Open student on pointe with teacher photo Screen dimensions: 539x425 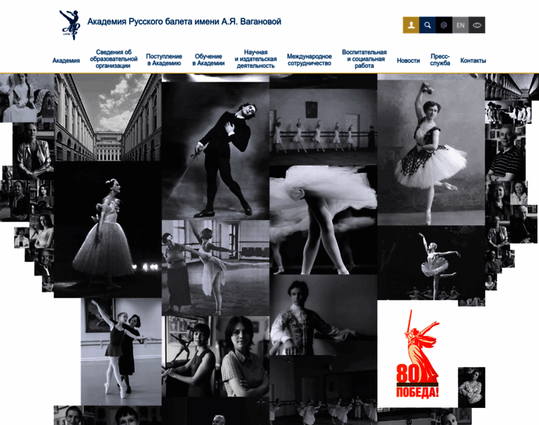[121, 351]
